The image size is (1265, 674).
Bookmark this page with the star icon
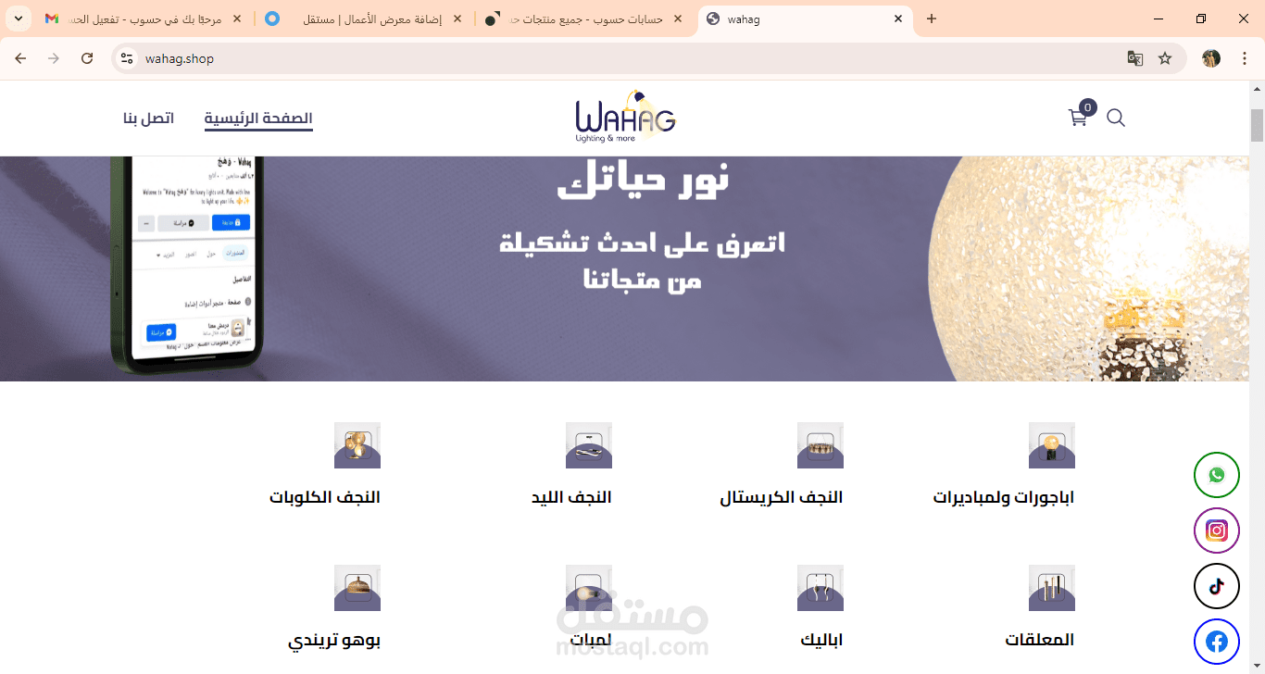(x=1165, y=58)
